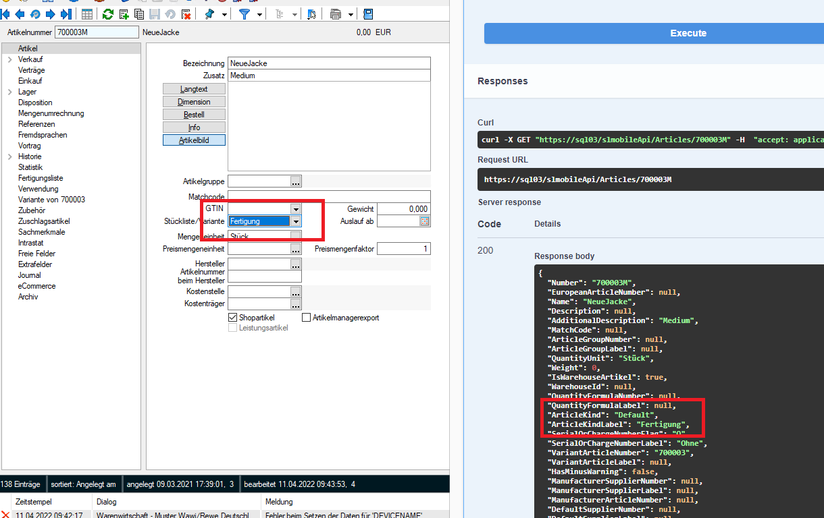Open the GTIN dropdown
Image resolution: width=824 pixels, height=518 pixels.
coord(296,208)
